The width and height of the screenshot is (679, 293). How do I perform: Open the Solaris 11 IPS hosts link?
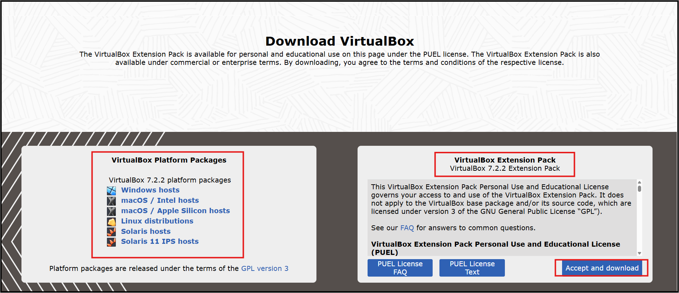click(x=159, y=241)
